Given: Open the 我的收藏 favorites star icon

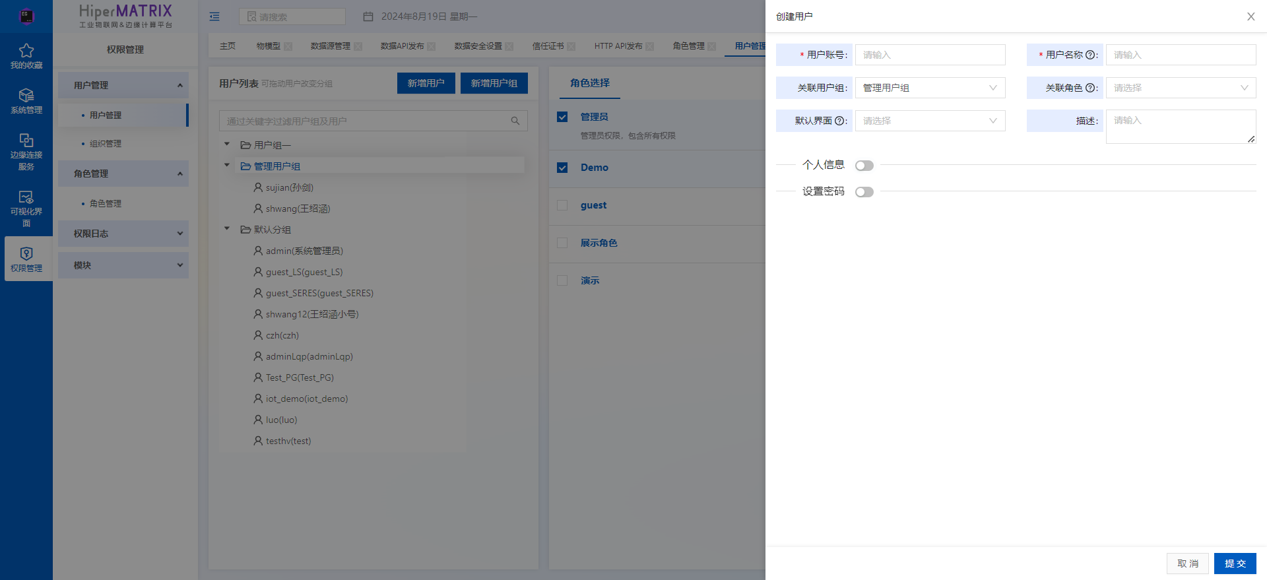Looking at the screenshot, I should (x=26, y=51).
